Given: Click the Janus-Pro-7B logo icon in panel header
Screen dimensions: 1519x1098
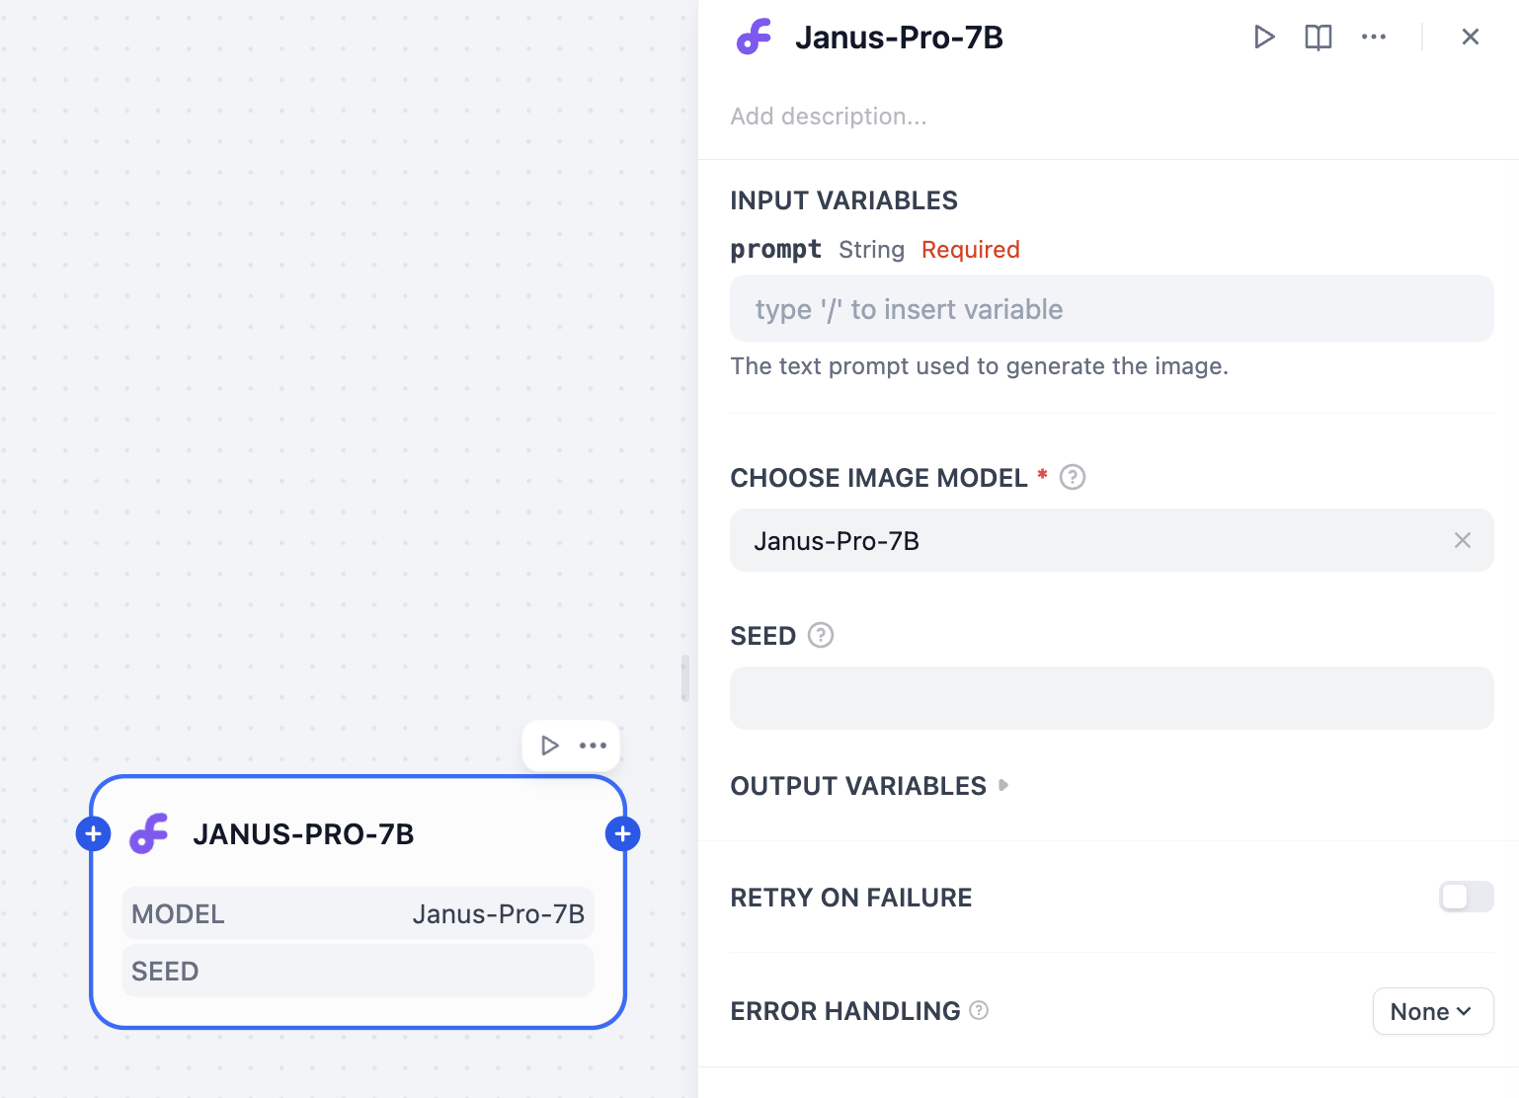Looking at the screenshot, I should coord(755,38).
